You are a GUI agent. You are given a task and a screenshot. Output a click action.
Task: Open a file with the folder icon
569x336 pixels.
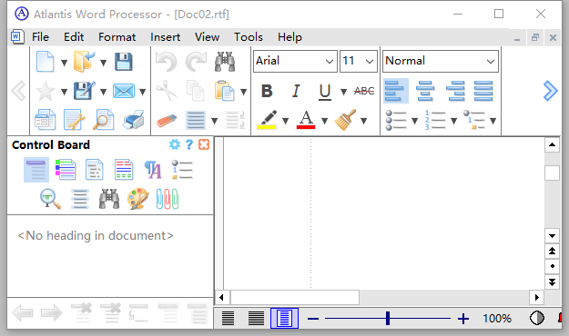(84, 62)
